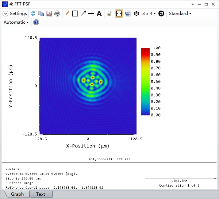219x199 pixels.
Task: Toggle the window lock icon
Action: (x=109, y=14)
